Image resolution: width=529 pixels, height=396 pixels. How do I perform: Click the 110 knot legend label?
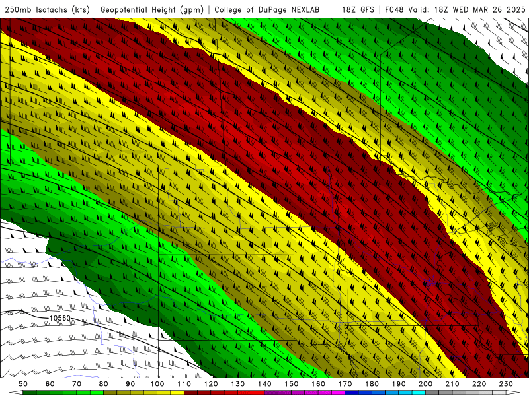(x=184, y=384)
